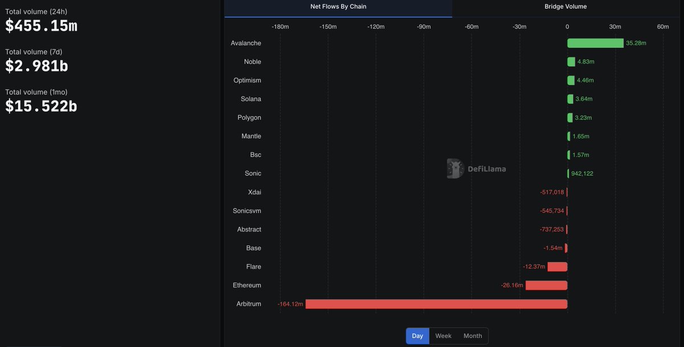Click the Total volume (7d) heading

(x=34, y=52)
